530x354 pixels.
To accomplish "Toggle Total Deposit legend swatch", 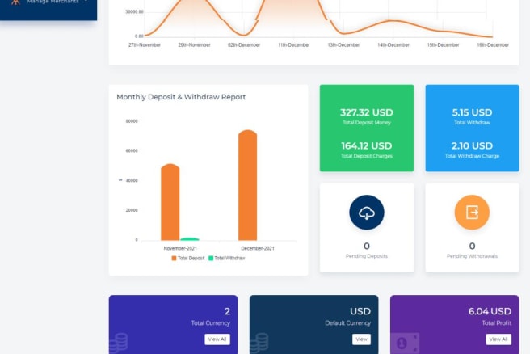I will [174, 259].
